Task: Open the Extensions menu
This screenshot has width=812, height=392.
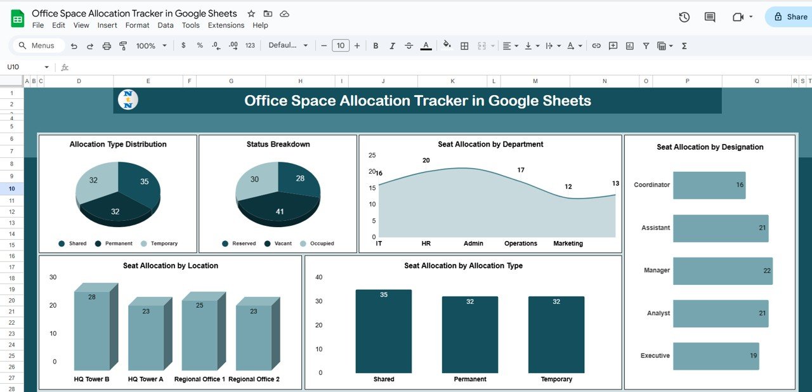Action: tap(226, 25)
